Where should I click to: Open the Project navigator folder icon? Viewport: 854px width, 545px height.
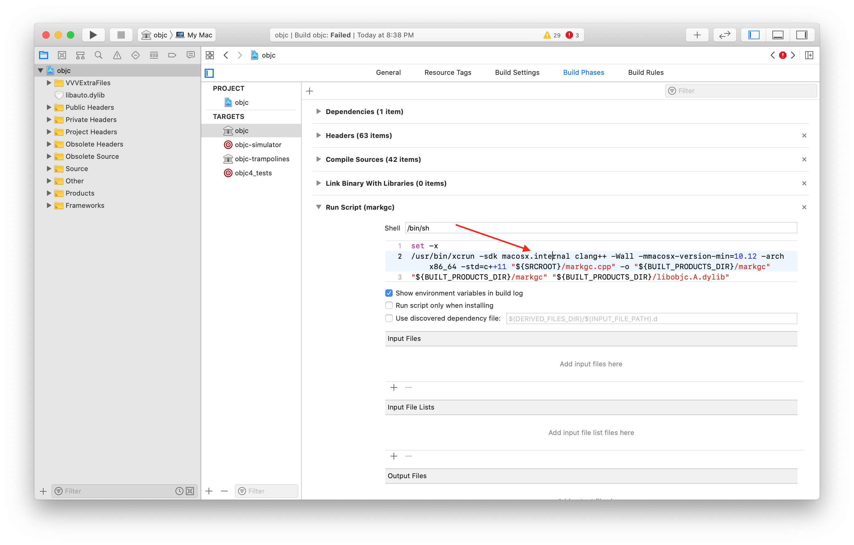44,55
